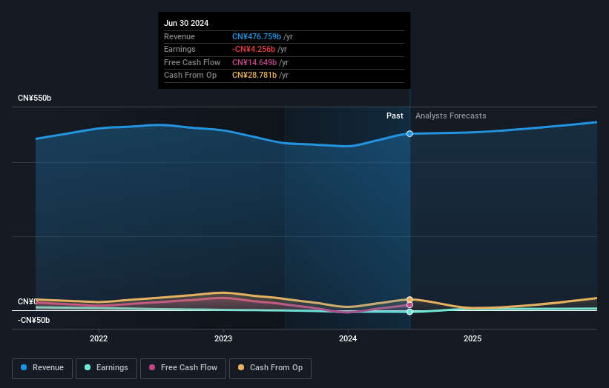
Task: Click the 2023 x-axis label
Action: 223,338
